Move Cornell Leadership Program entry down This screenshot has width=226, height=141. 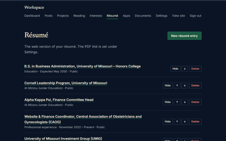(x=185, y=86)
